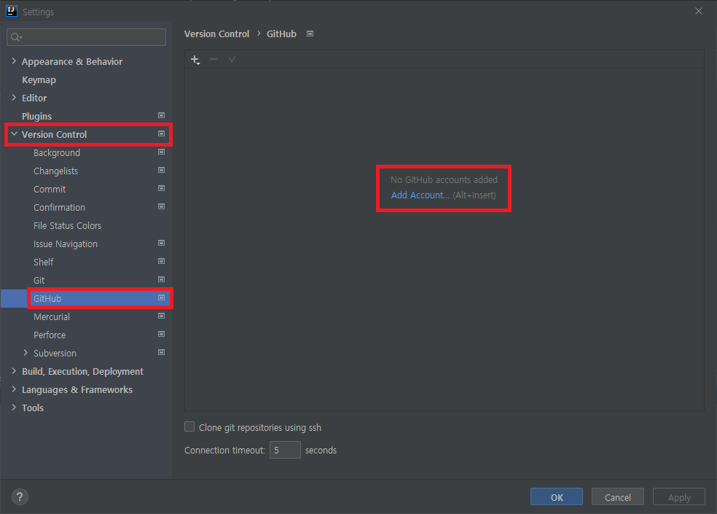Click the Add Account... link
This screenshot has width=717, height=514.
(420, 195)
